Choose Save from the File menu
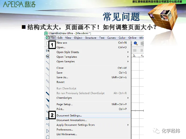The width and height of the screenshot is (186, 139). [93, 73]
